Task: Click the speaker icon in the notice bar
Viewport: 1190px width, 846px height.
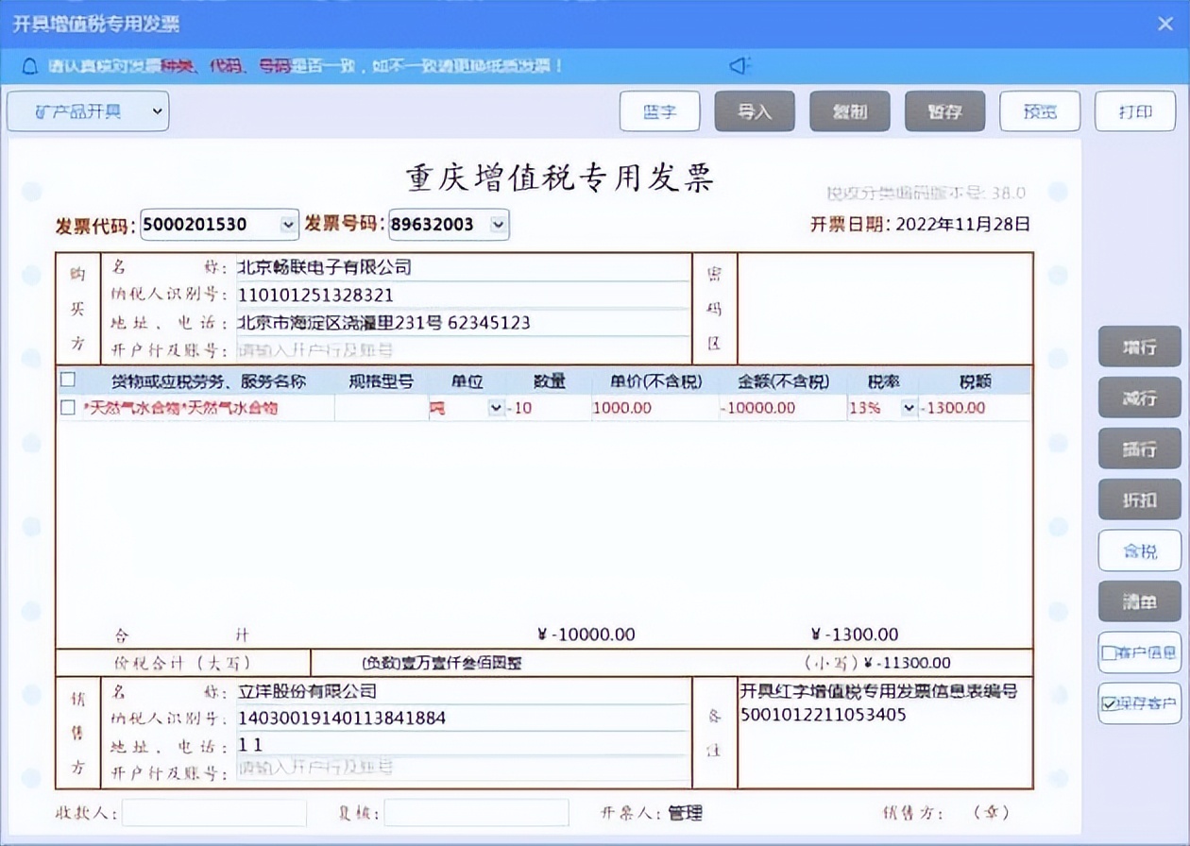Action: [x=740, y=65]
